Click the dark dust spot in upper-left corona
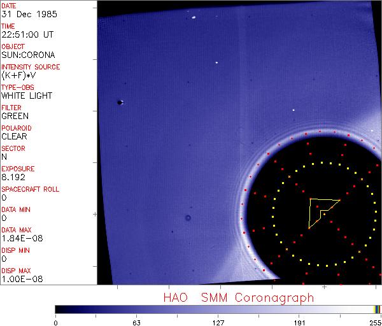382x326 pixels. pos(119,102)
